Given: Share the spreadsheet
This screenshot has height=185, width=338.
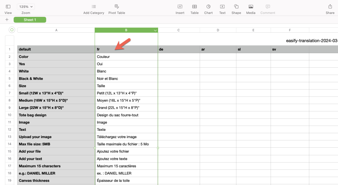Looking at the screenshot, I should (330, 7).
